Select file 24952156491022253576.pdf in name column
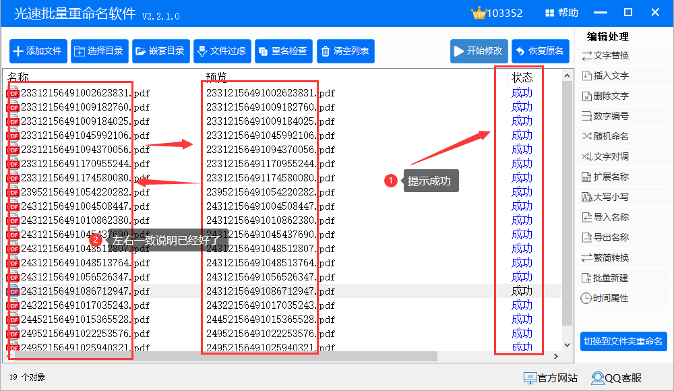Screen dimensions: 674x391 click(x=85, y=334)
